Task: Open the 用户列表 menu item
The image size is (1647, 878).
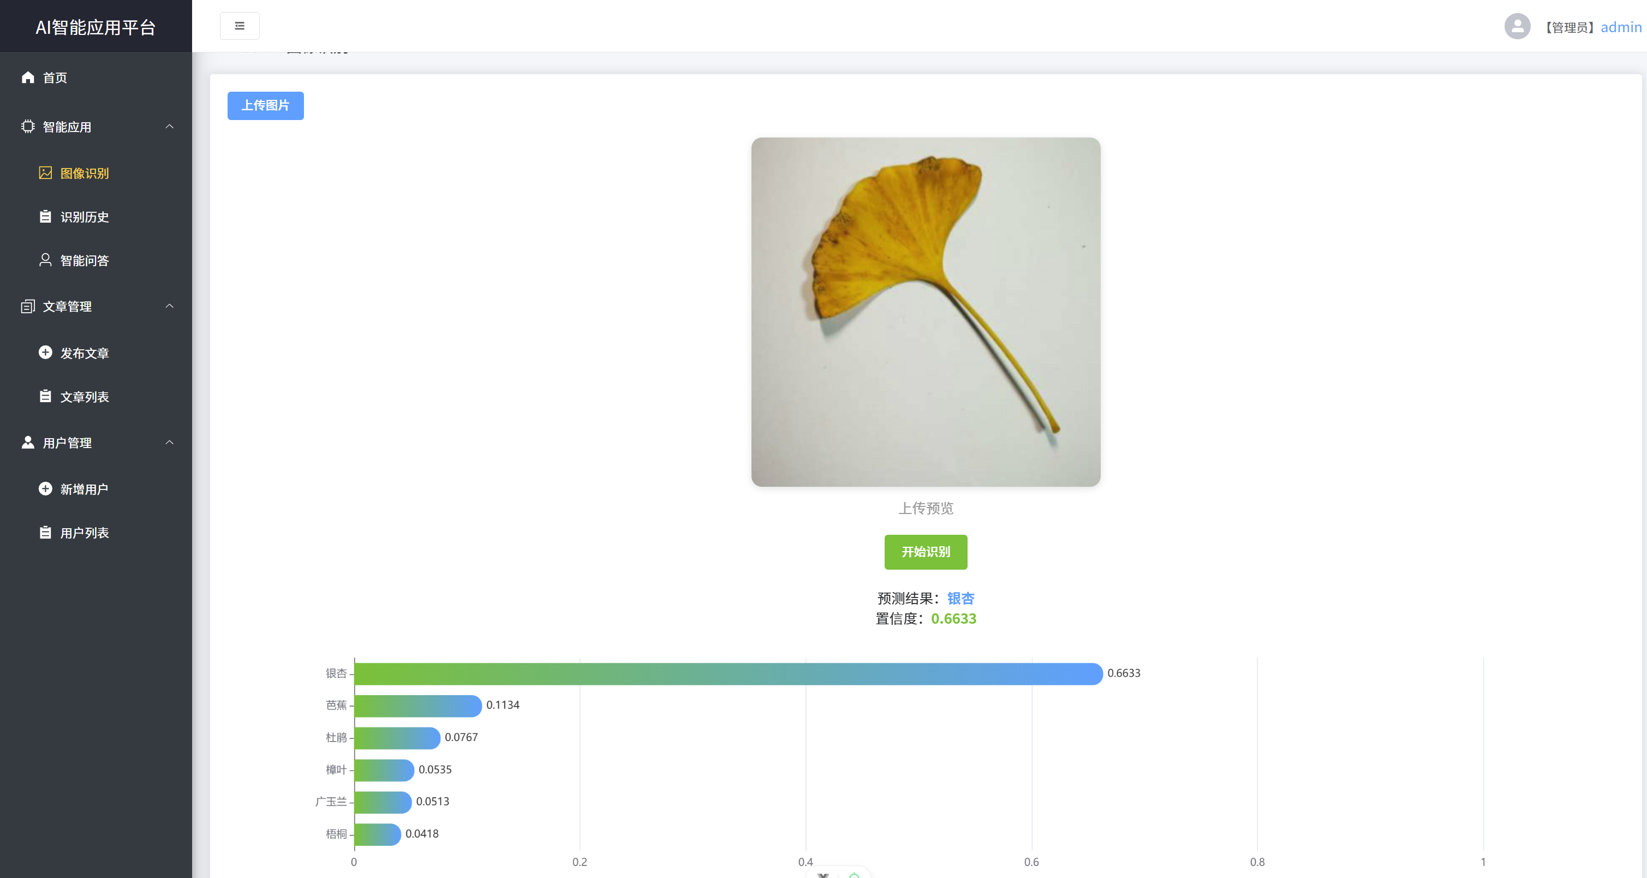Action: click(x=85, y=533)
